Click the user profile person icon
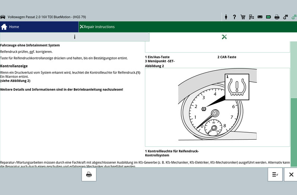 click(226, 17)
